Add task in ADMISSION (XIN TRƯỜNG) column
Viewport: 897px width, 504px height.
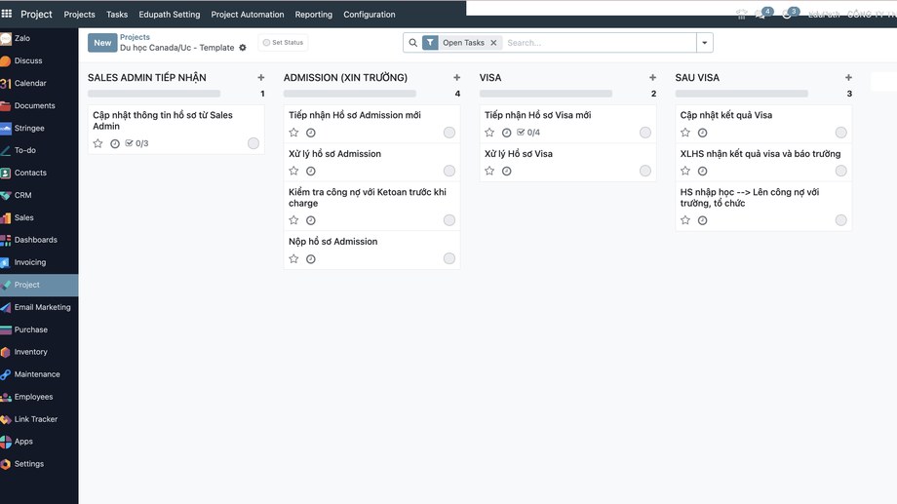click(456, 77)
